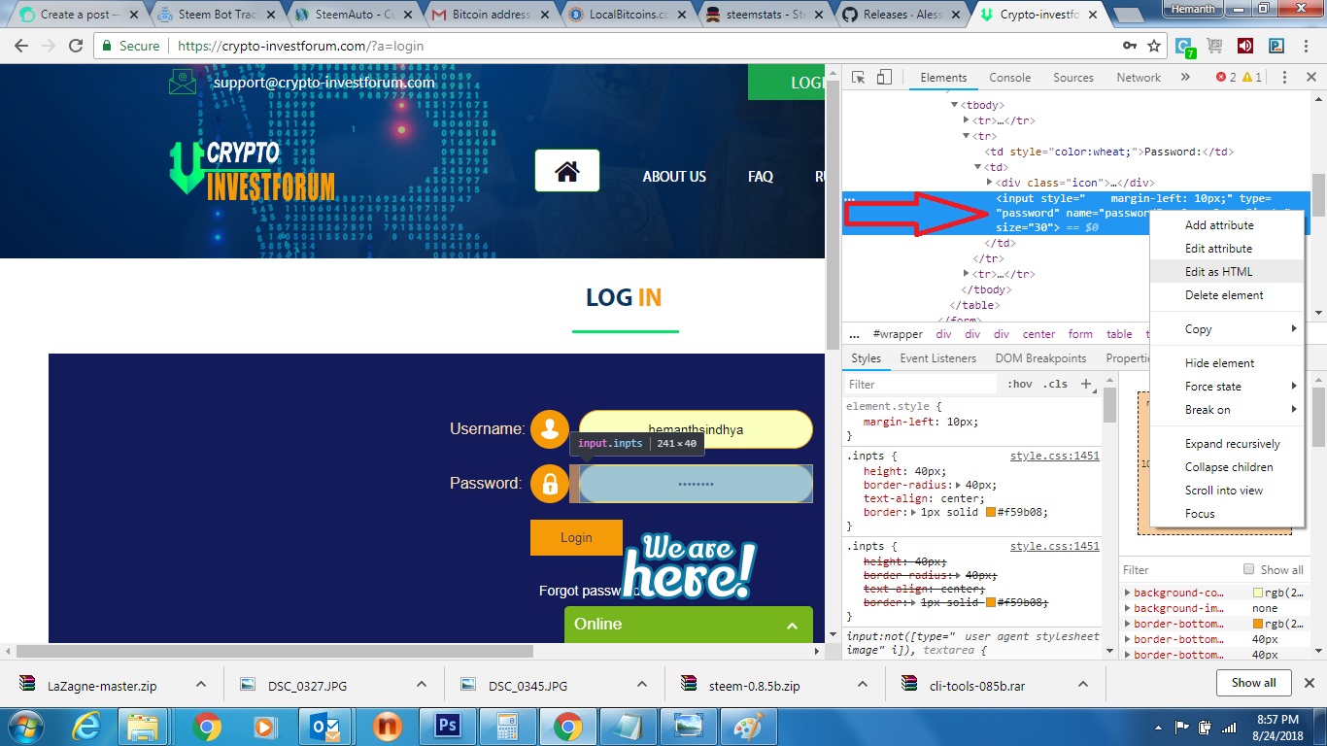Click the DevTools inspect element picker icon
Image resolution: width=1327 pixels, height=746 pixels.
pyautogui.click(x=859, y=78)
